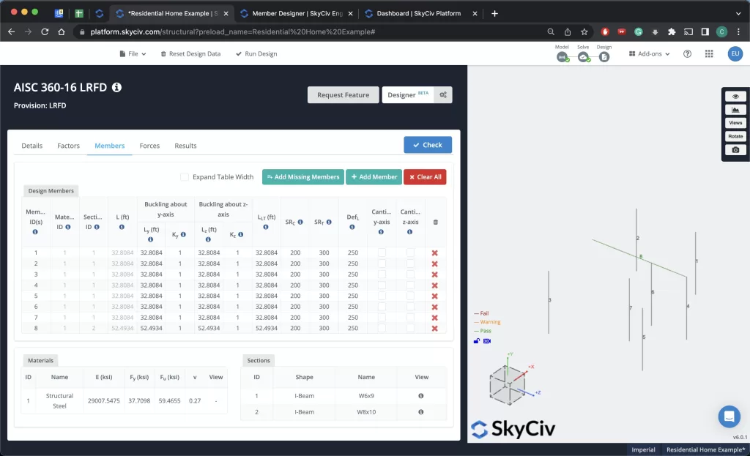Screen dimensions: 750x456
Task: Switch to Dashboard SkyCiv Platform browser tab
Action: 418,13
